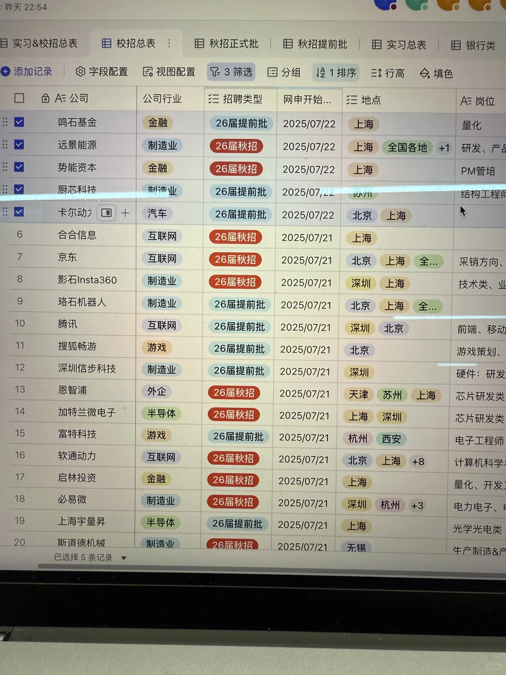Select company cell 影石Insta360
Screen dimensions: 506x675
pos(88,280)
